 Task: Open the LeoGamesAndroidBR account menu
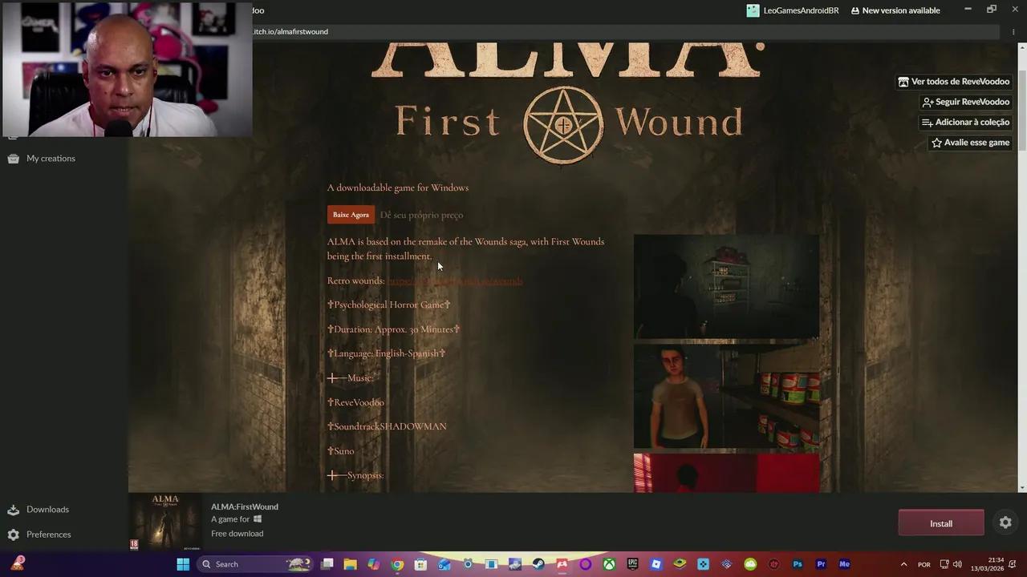(793, 10)
